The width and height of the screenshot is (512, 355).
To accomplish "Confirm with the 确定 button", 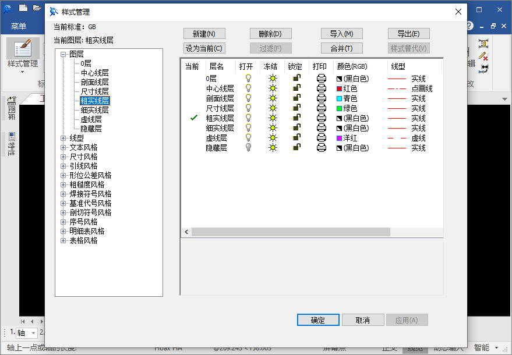I will tap(318, 320).
